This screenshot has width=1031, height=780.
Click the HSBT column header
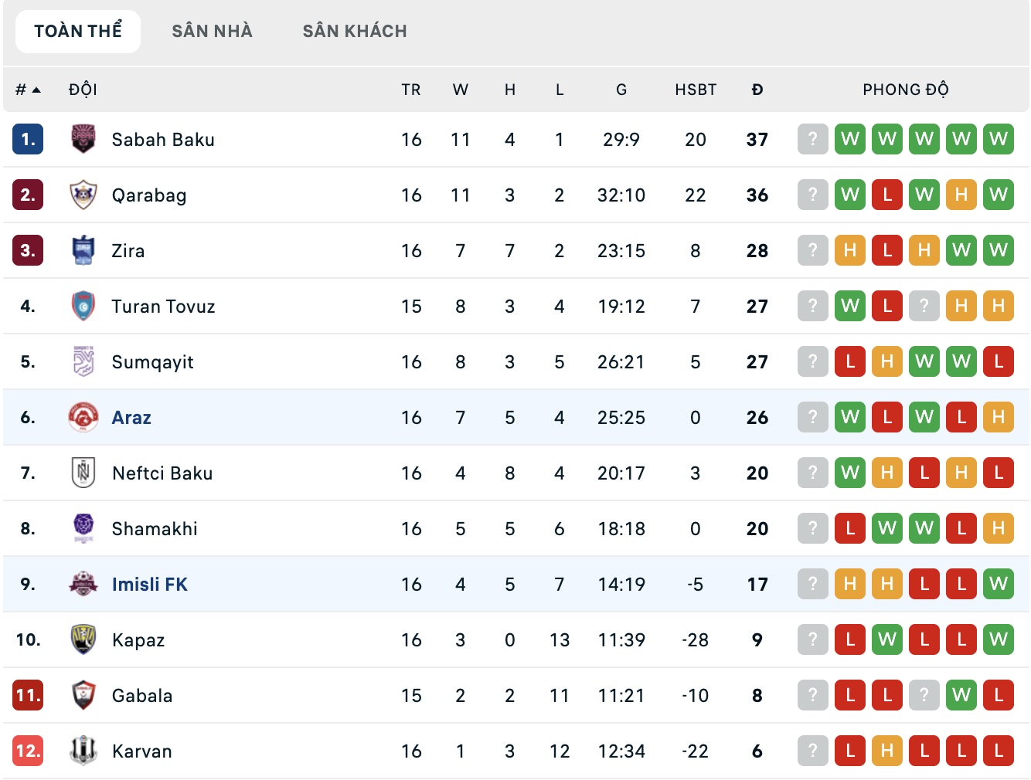(695, 90)
